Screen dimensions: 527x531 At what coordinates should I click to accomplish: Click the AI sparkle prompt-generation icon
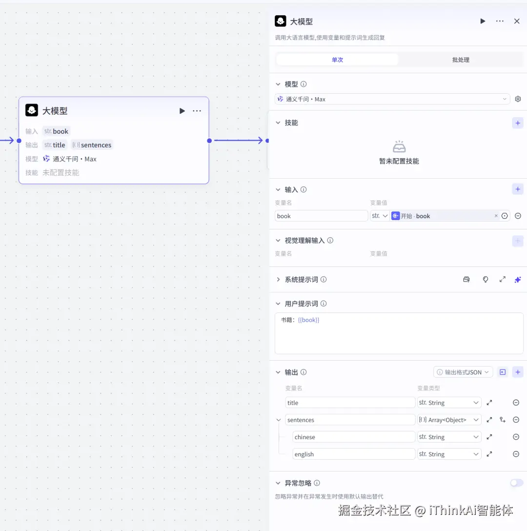coord(518,279)
